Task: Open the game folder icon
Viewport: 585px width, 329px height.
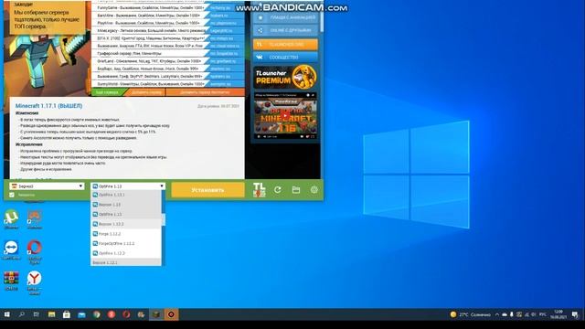Action: pos(296,190)
